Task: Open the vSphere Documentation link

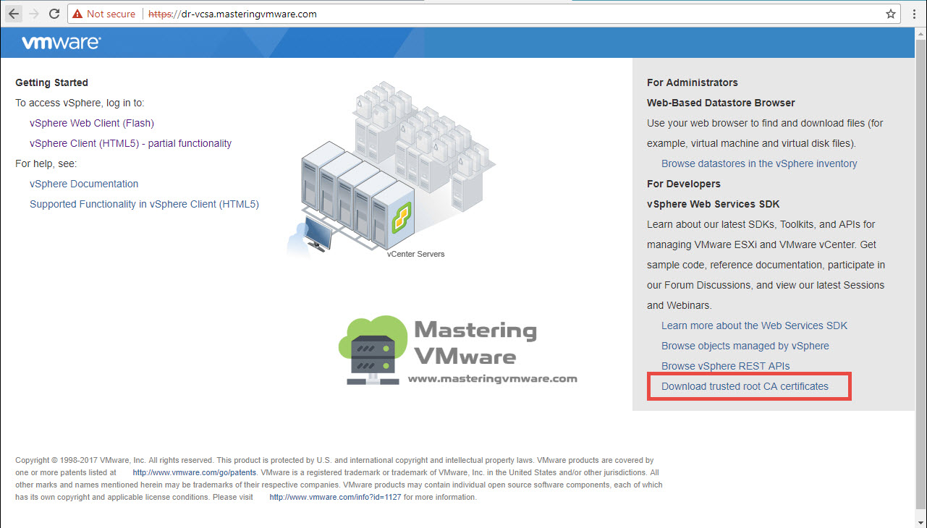Action: (x=84, y=184)
